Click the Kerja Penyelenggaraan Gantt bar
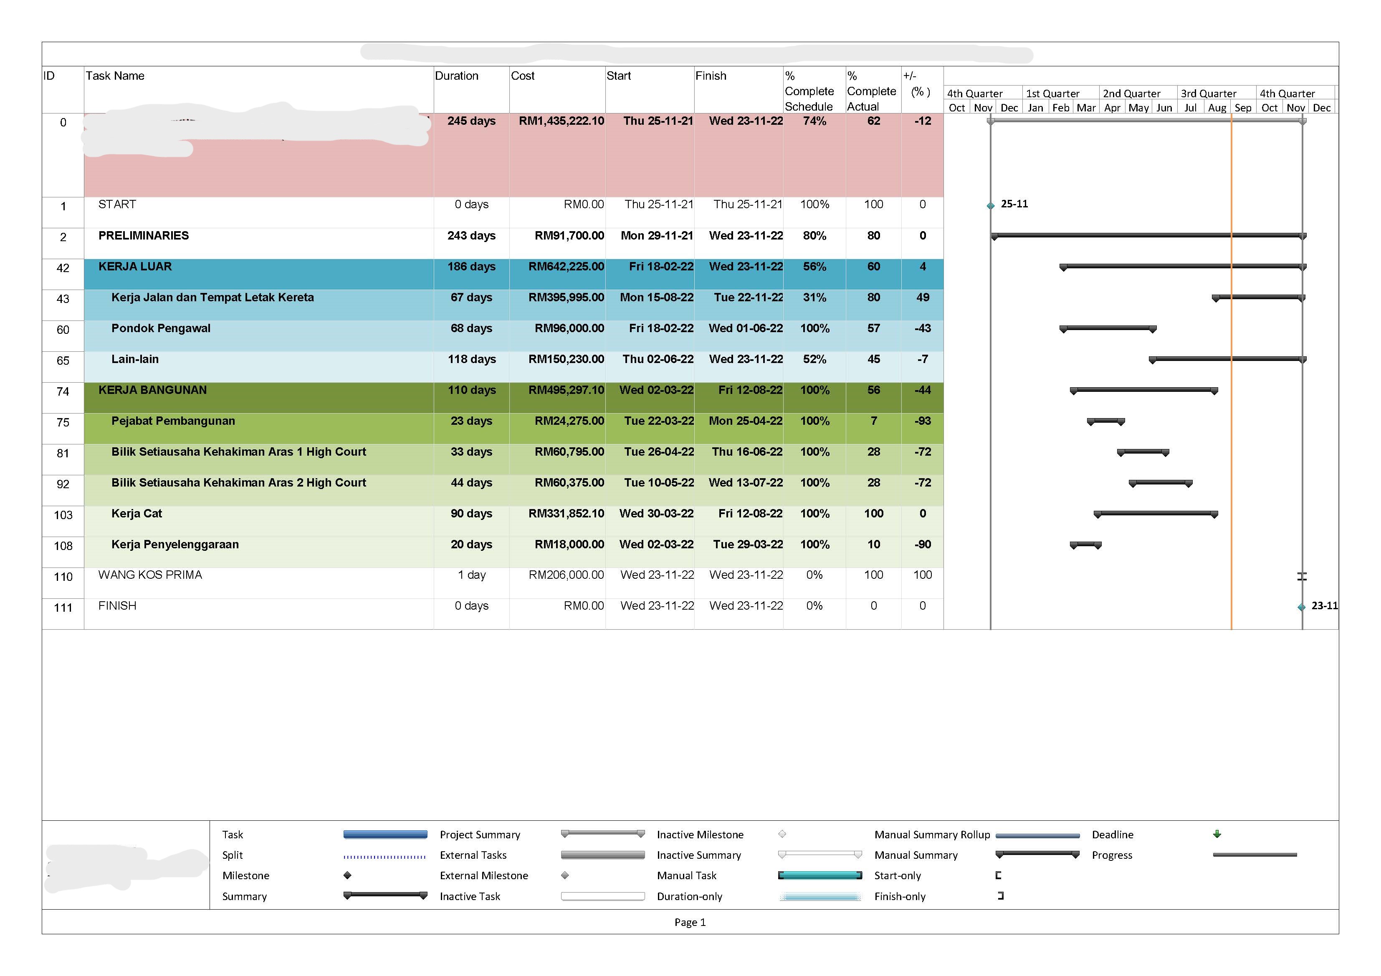 pyautogui.click(x=1086, y=545)
